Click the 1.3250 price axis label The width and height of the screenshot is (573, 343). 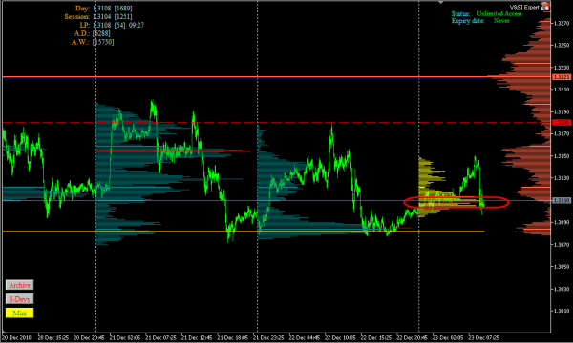[562, 45]
